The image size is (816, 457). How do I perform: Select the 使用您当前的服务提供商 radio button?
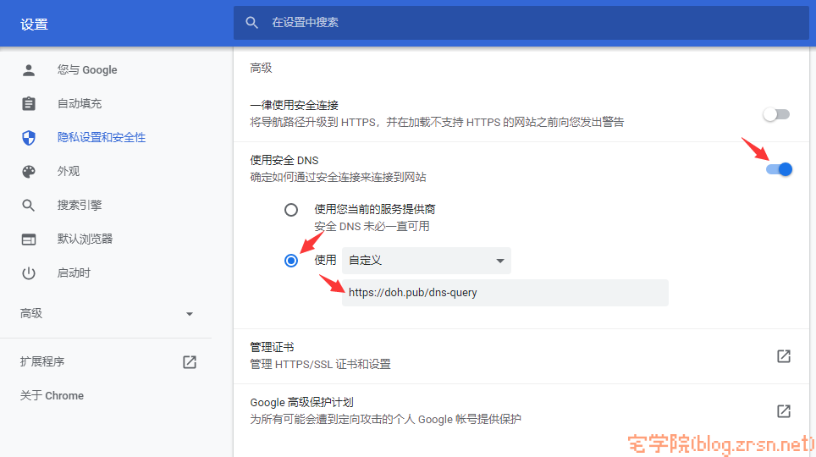pos(291,210)
